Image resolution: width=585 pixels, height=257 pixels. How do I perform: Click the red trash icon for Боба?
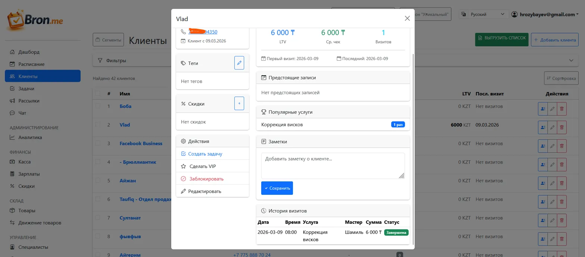click(x=562, y=109)
